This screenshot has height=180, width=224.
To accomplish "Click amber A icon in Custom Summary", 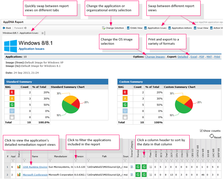I will click(125, 98).
